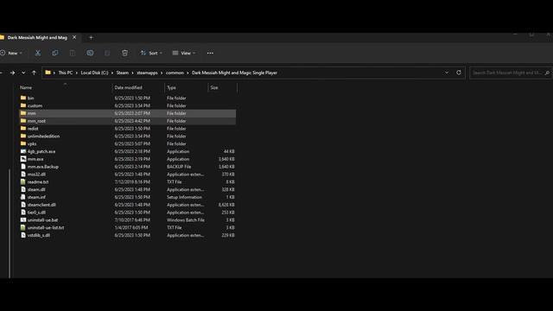Sort by the Size column header
553x311 pixels.
point(214,87)
